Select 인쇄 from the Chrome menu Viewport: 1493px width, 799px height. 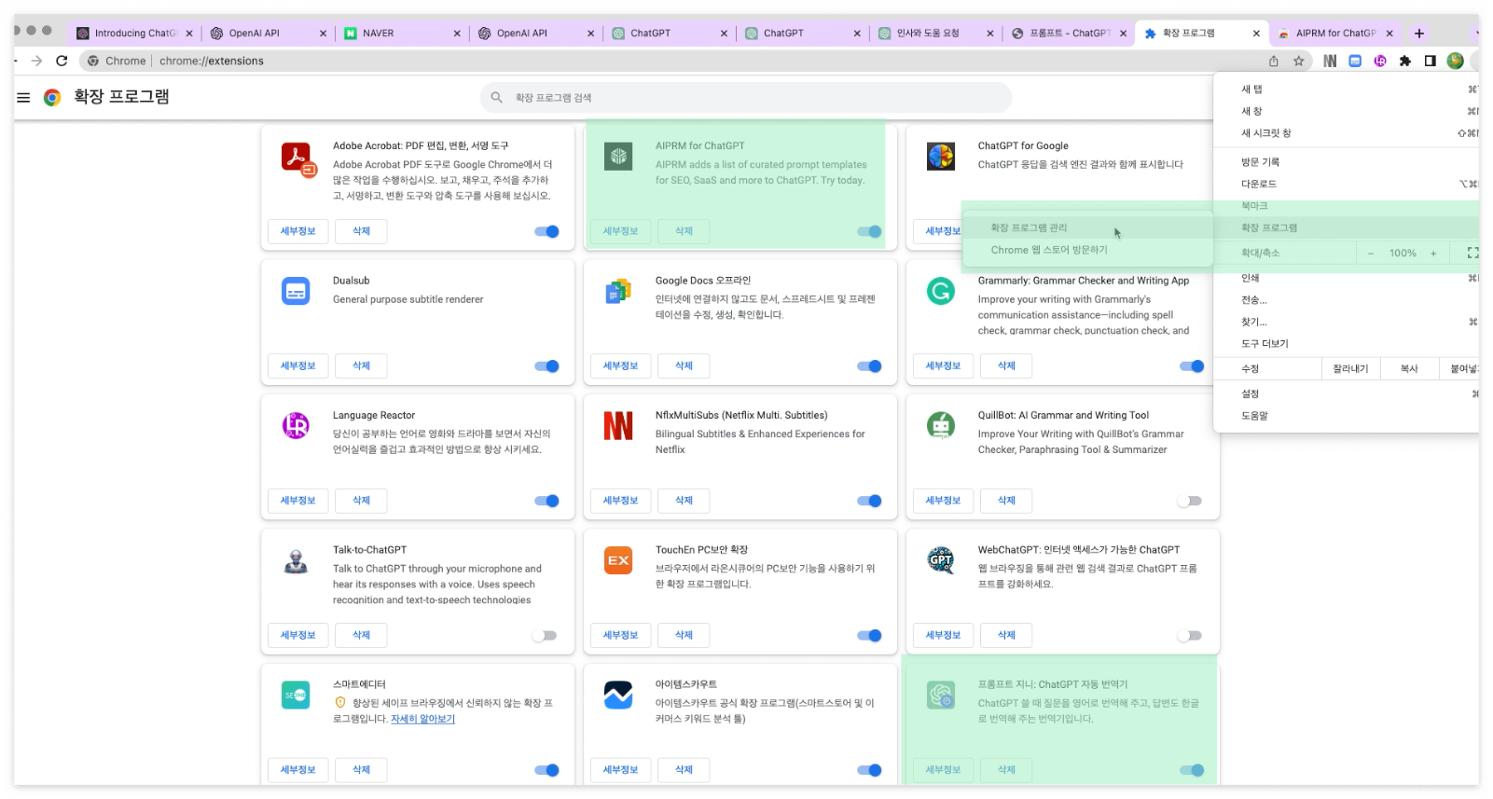[x=1347, y=278]
